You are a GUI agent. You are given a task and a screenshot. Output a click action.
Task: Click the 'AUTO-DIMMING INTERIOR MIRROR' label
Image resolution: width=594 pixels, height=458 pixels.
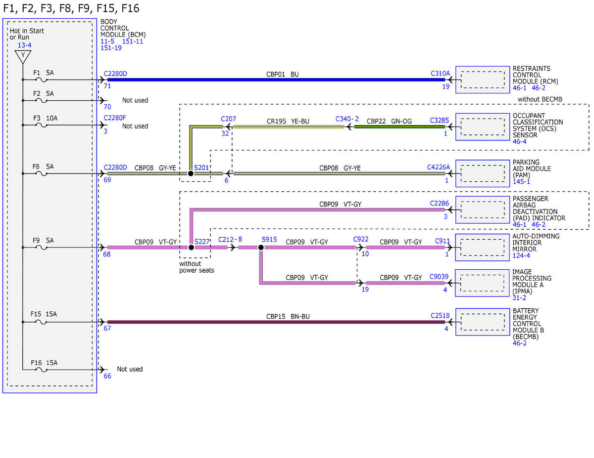(x=536, y=243)
